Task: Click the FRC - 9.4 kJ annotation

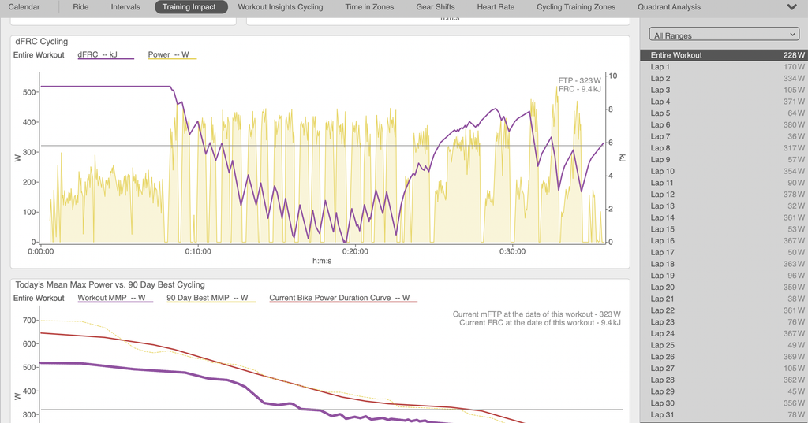Action: tap(579, 89)
